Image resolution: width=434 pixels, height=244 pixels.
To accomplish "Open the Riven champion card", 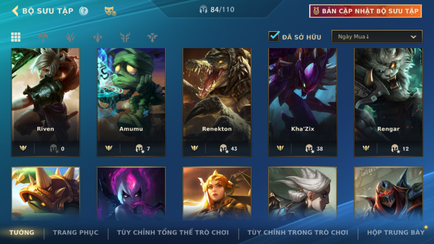I will click(x=46, y=102).
